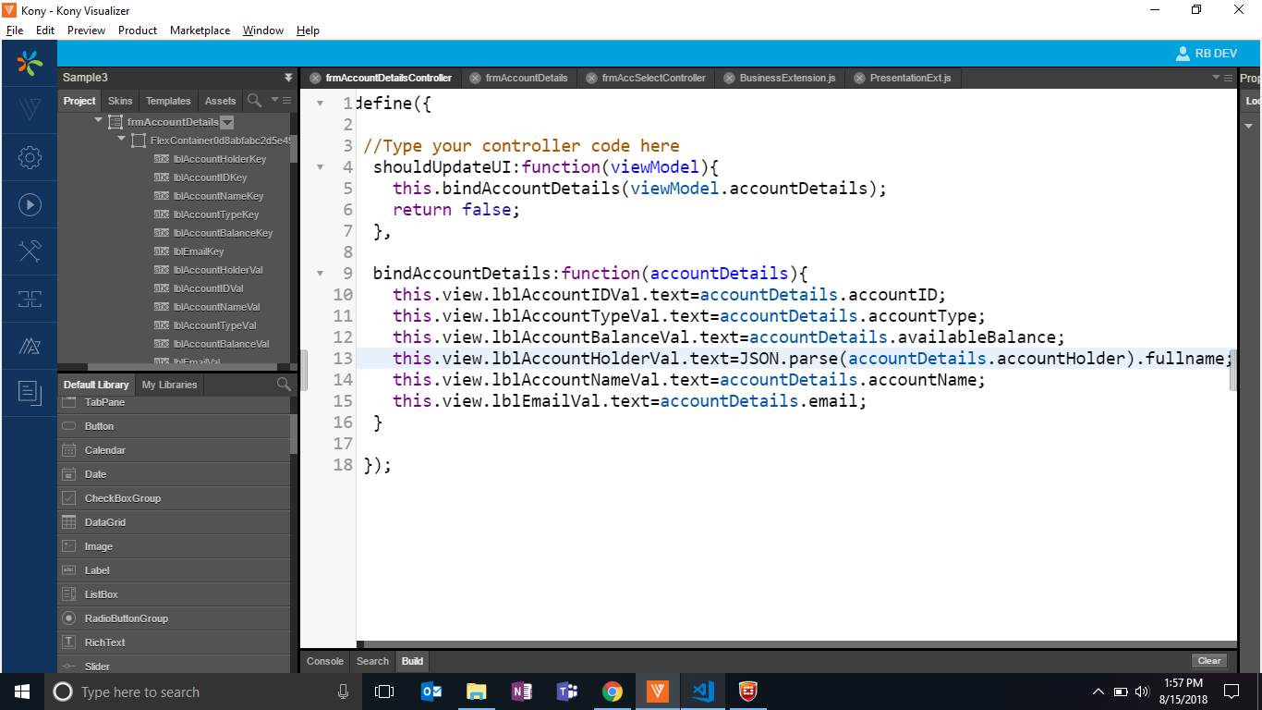This screenshot has width=1262, height=710.
Task: Open Visual Studio Code from taskbar
Action: (702, 692)
